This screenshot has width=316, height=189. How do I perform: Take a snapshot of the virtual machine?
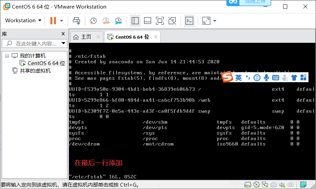[x=93, y=21]
